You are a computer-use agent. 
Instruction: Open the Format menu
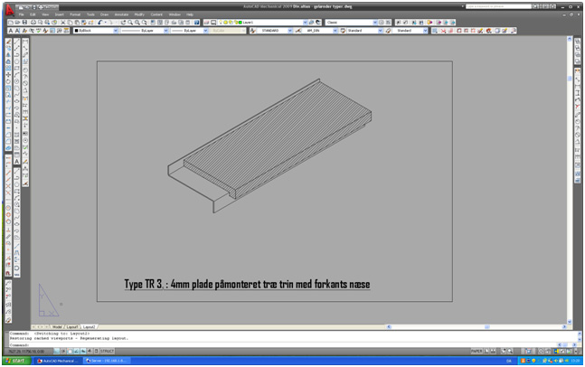click(x=75, y=14)
